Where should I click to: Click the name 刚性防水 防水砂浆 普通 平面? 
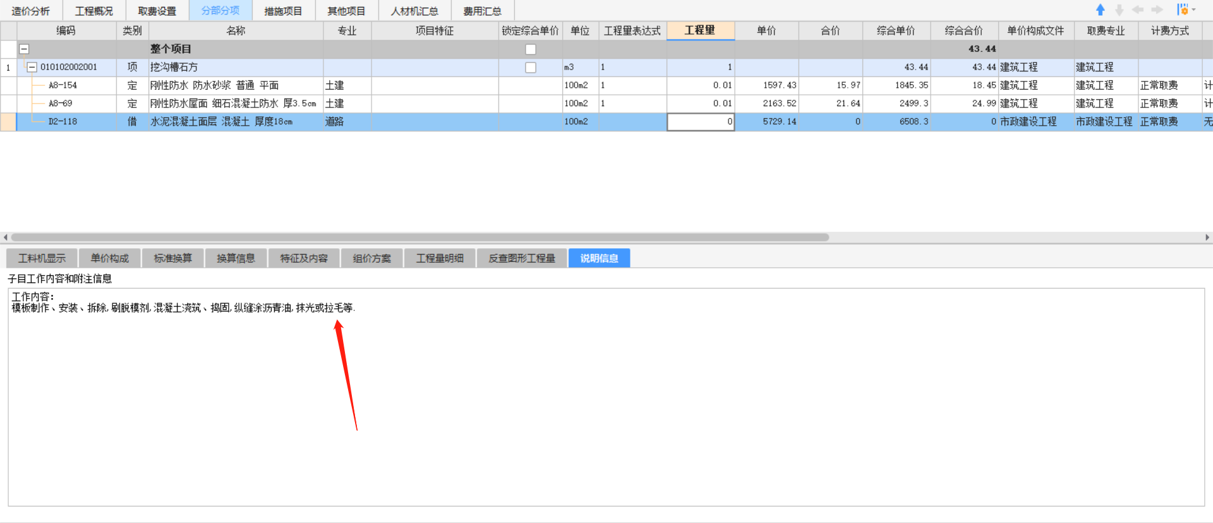click(214, 85)
